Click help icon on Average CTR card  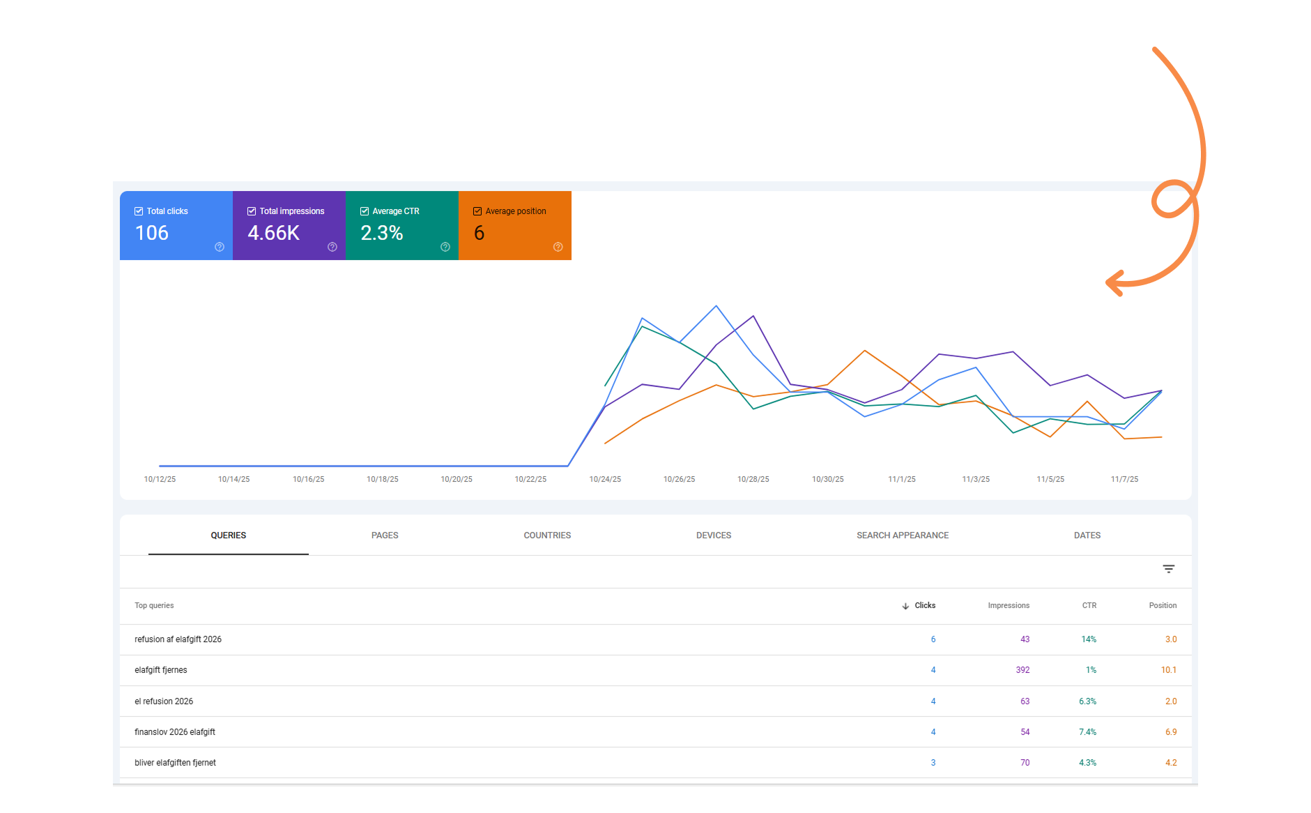(445, 247)
